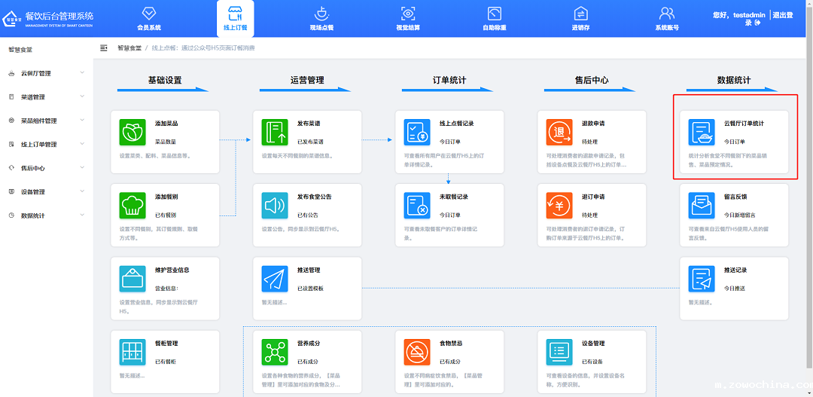Screen dimensions: 813x397
Task: Switch to the 会员系统 top tab
Action: click(x=149, y=19)
